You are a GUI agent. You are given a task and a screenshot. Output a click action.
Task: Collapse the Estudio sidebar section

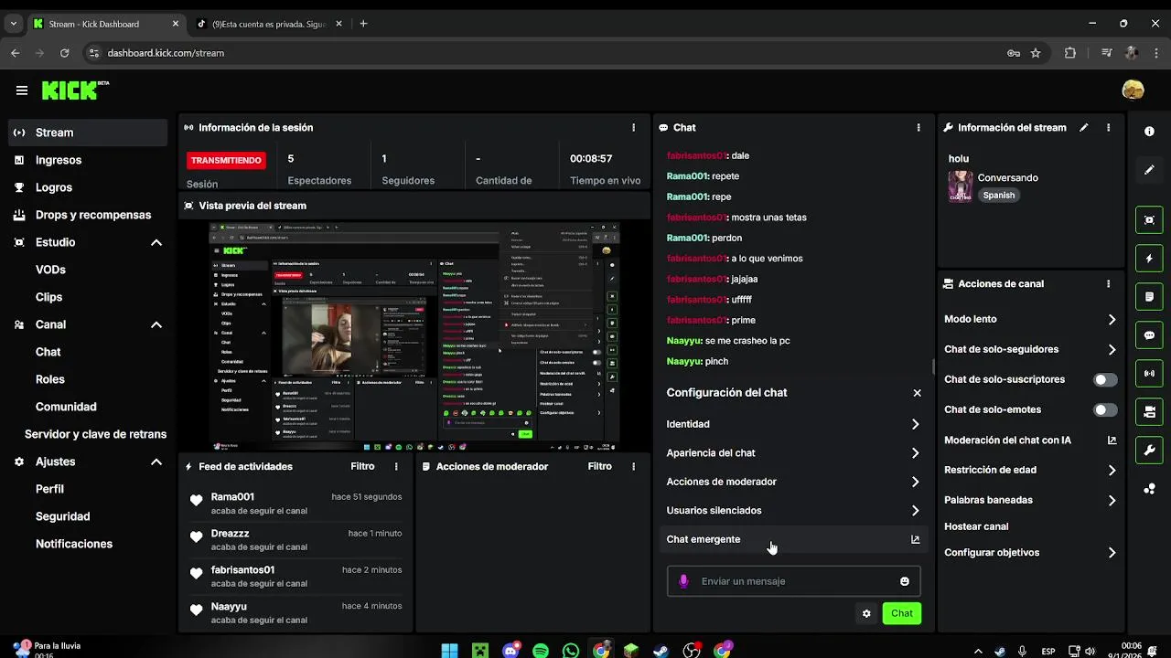coord(156,242)
